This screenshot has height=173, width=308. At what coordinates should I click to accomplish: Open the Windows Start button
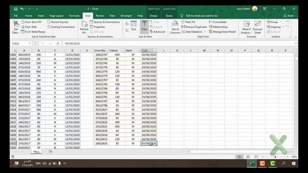click(294, 163)
